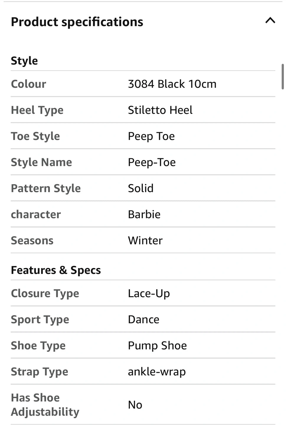
Task: Collapse the Product specifications section chevron
Action: pos(270,21)
